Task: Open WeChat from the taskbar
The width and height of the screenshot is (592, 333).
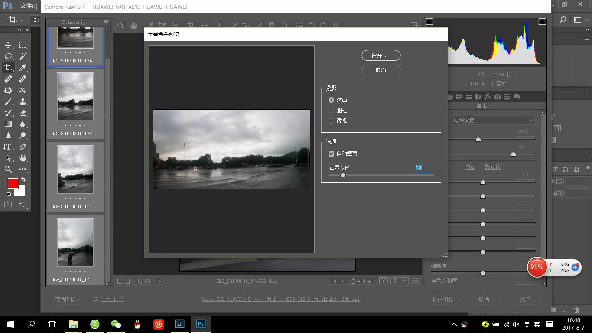Action: (x=116, y=324)
